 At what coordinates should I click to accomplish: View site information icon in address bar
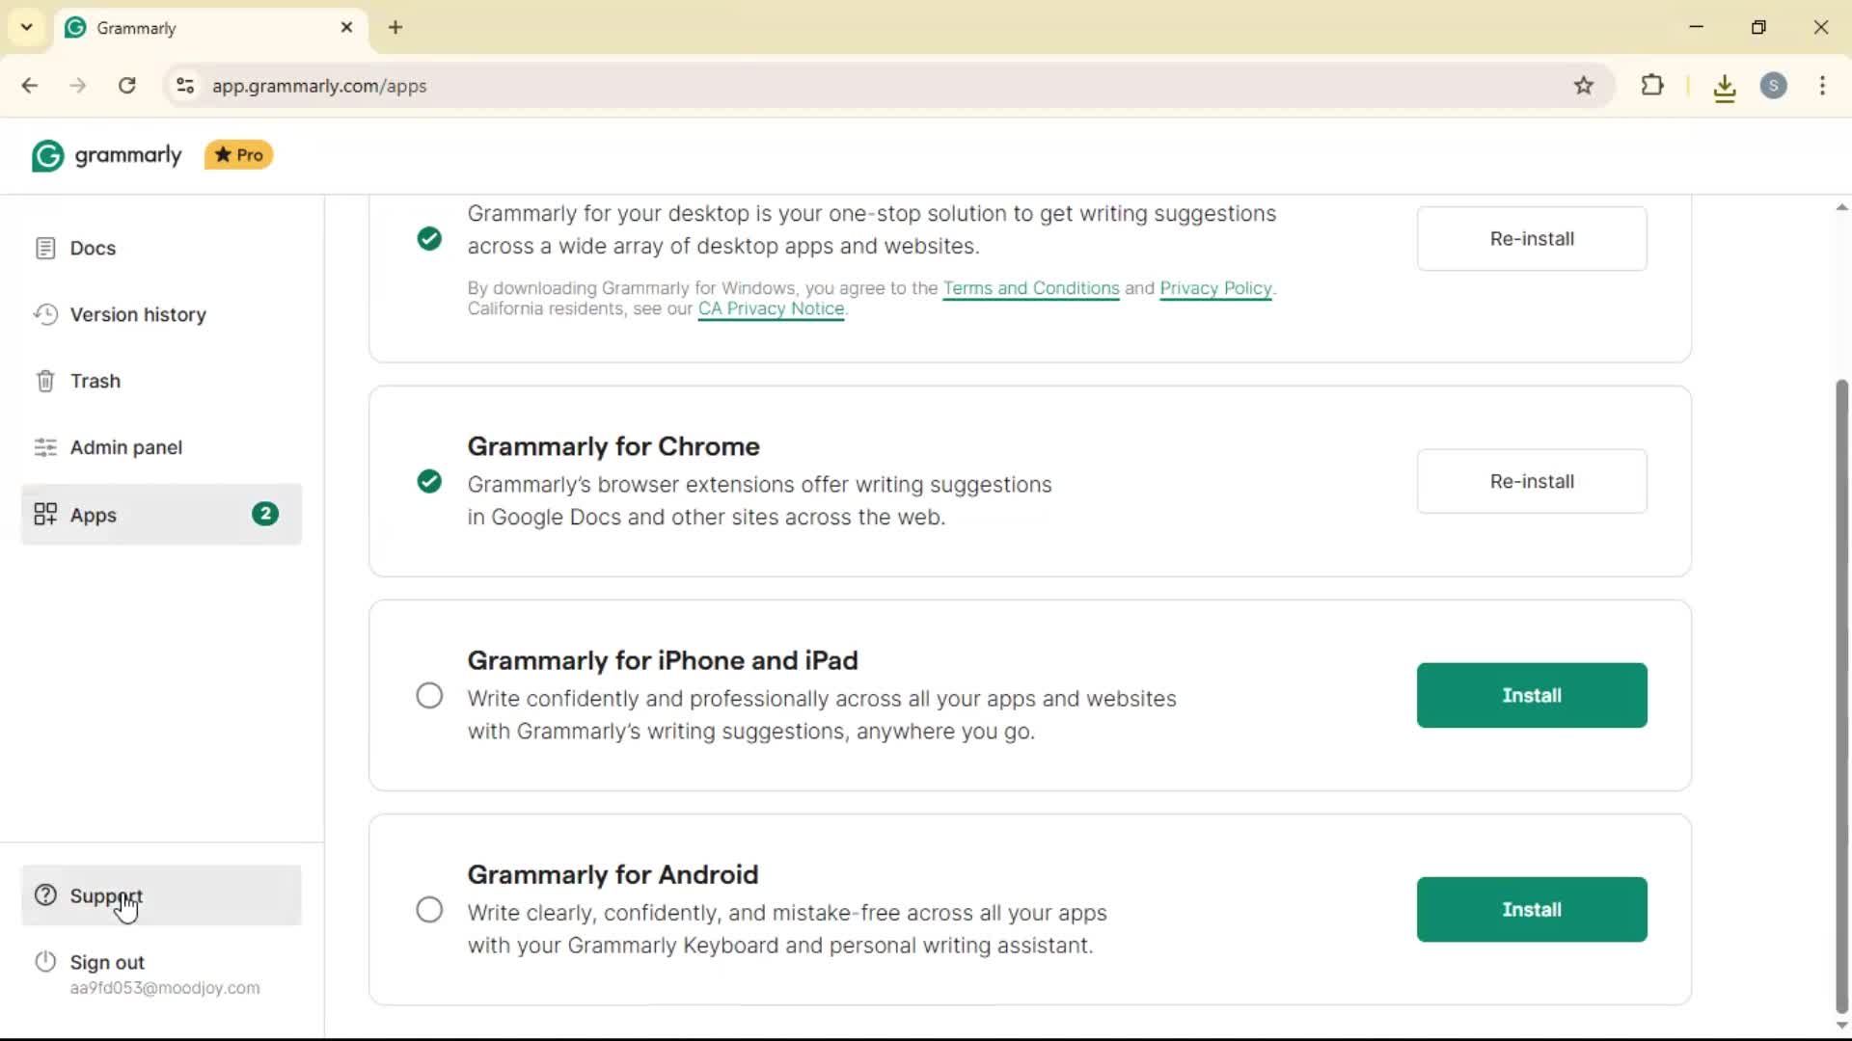[185, 86]
